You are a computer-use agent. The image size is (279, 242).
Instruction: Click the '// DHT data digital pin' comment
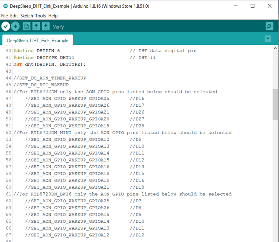point(163,51)
